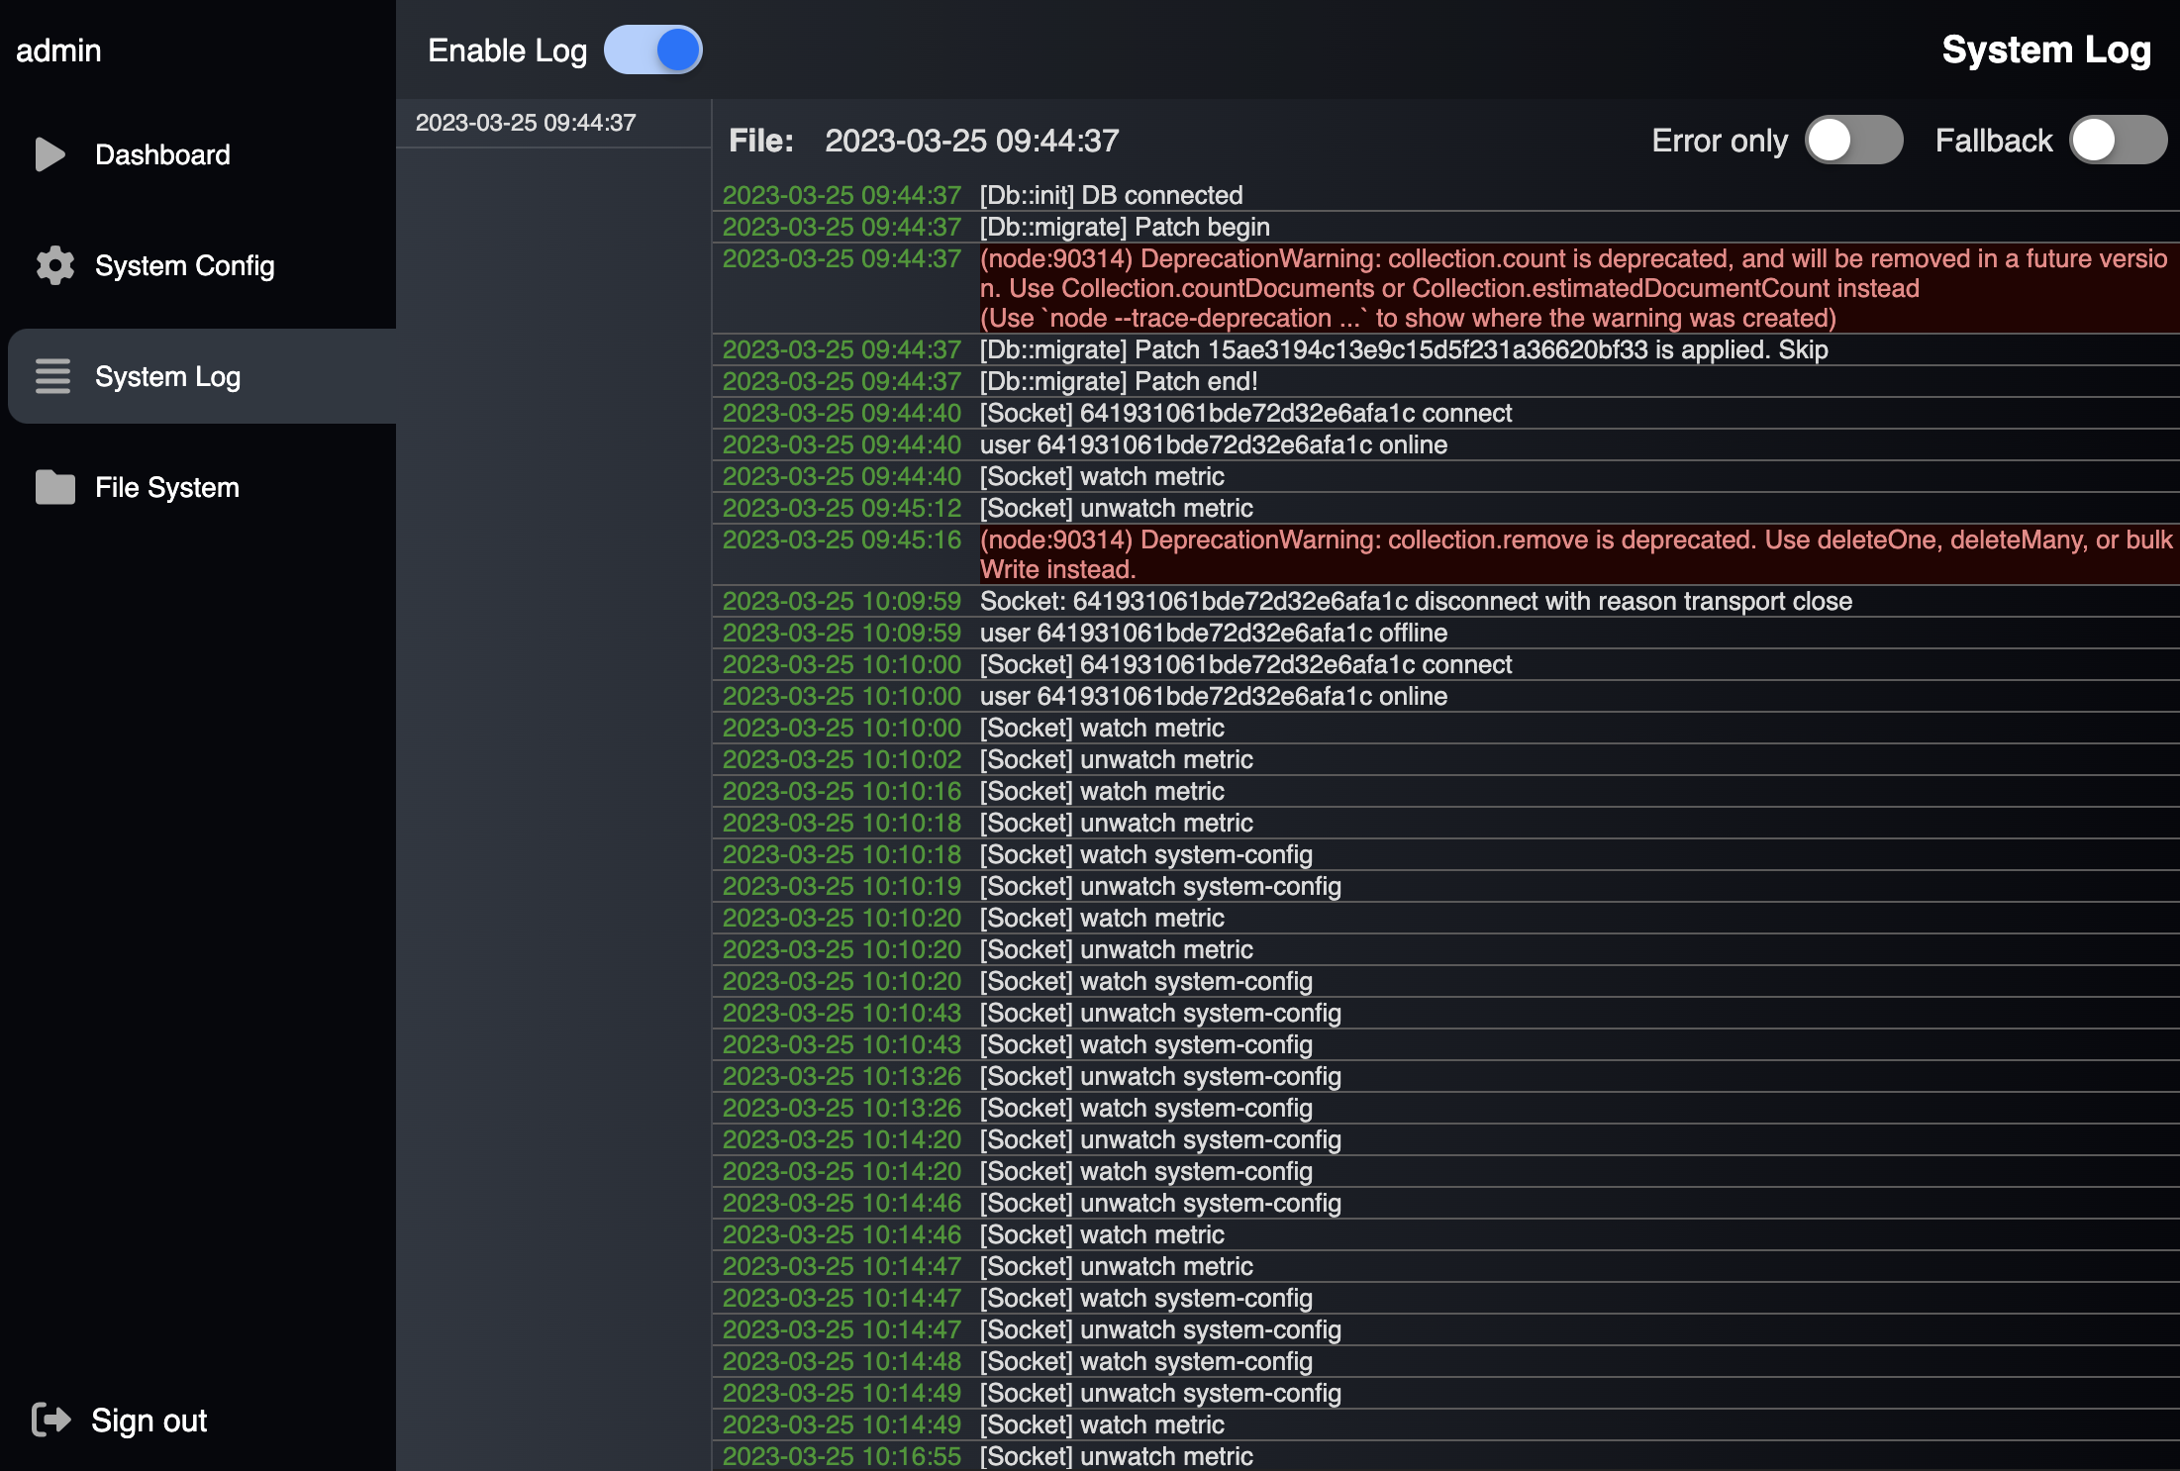
Task: Select log file 2023-03-25 09:44:37 in list
Action: coord(526,123)
